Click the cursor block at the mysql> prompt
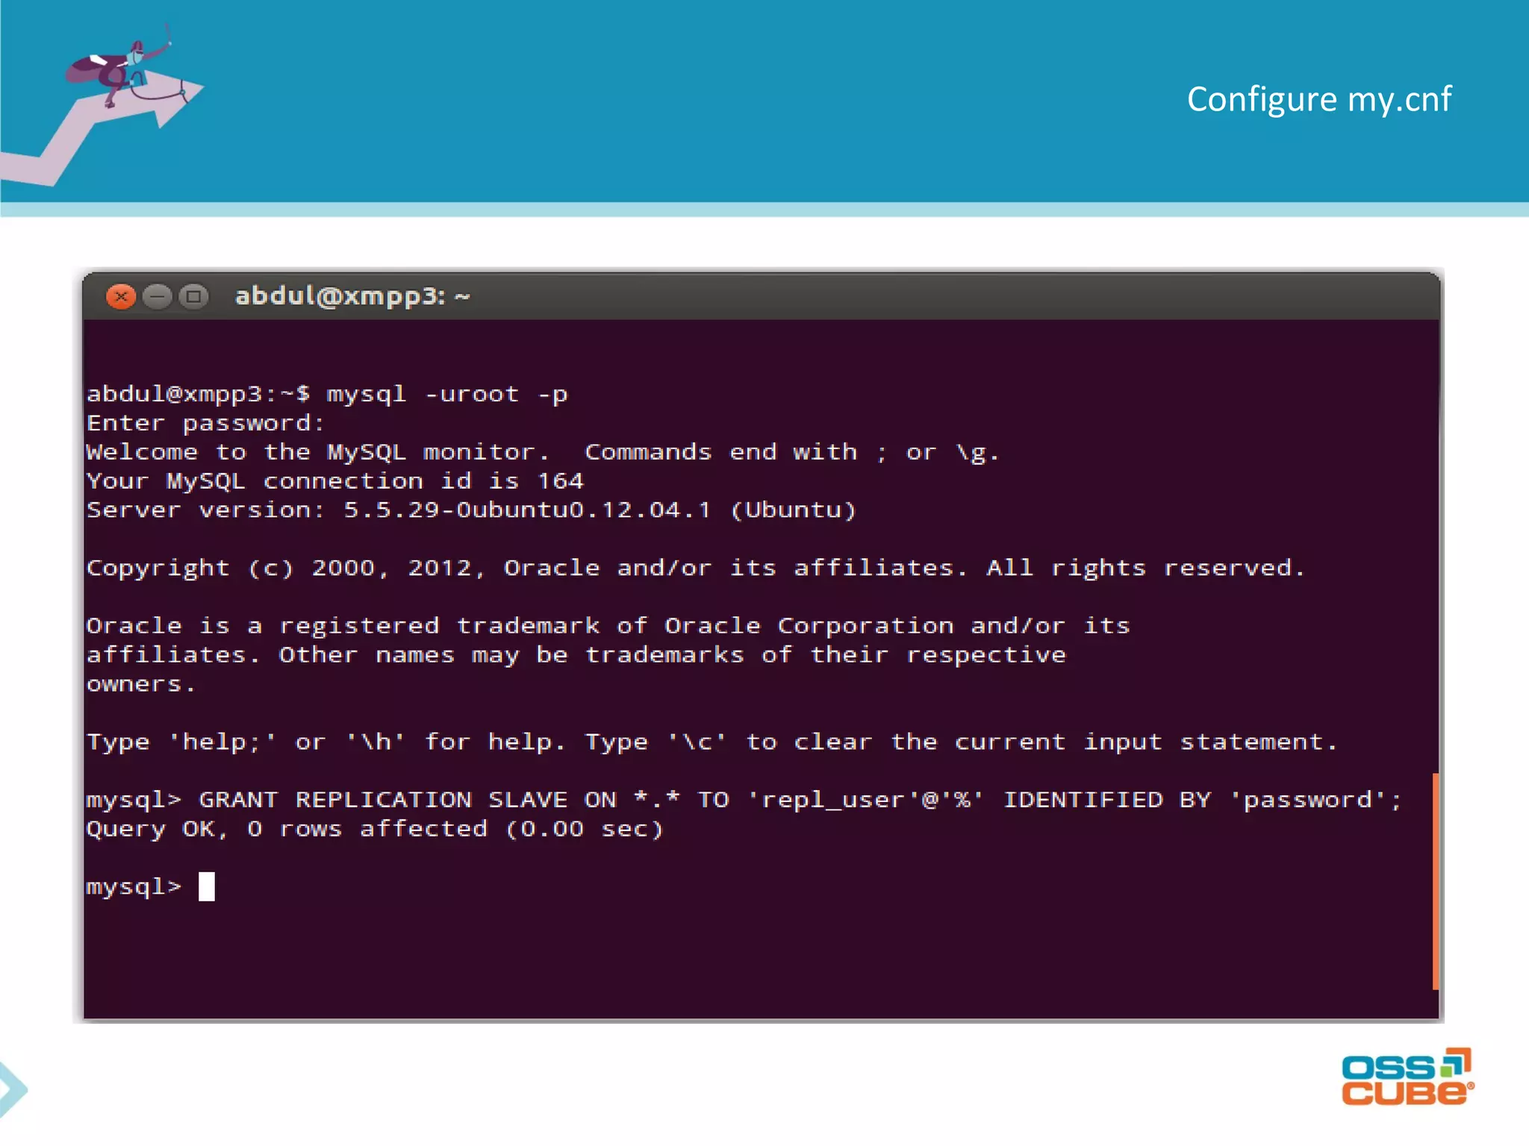 point(207,886)
